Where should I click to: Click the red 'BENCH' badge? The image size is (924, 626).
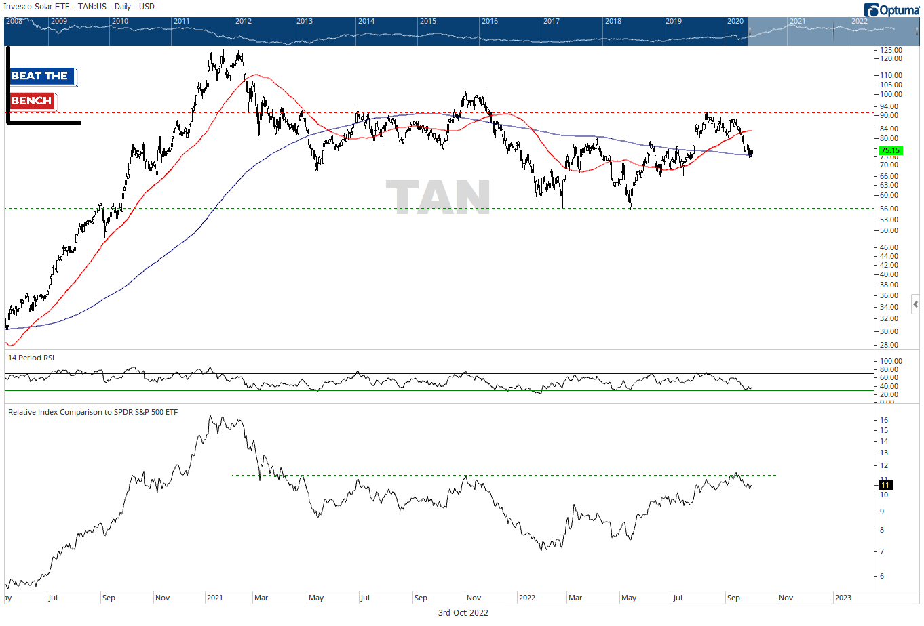coord(32,101)
